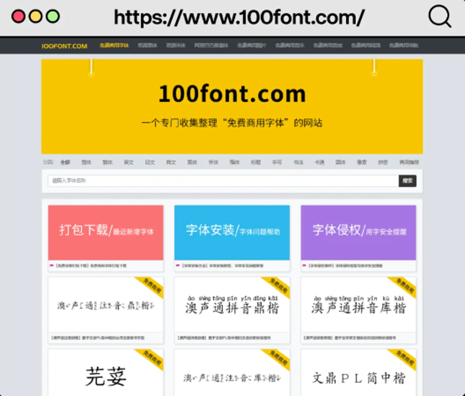Filter fonts by 黑体 category
The height and width of the screenshot is (396, 465).
tap(192, 162)
